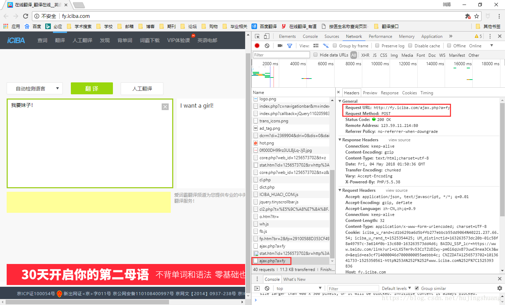Click the network Filter input field
This screenshot has height=305, width=505.
coord(282,55)
